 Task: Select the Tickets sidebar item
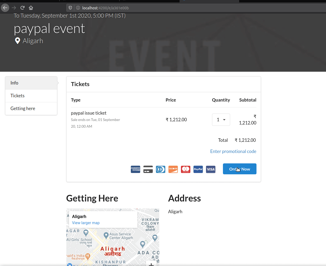(x=31, y=96)
